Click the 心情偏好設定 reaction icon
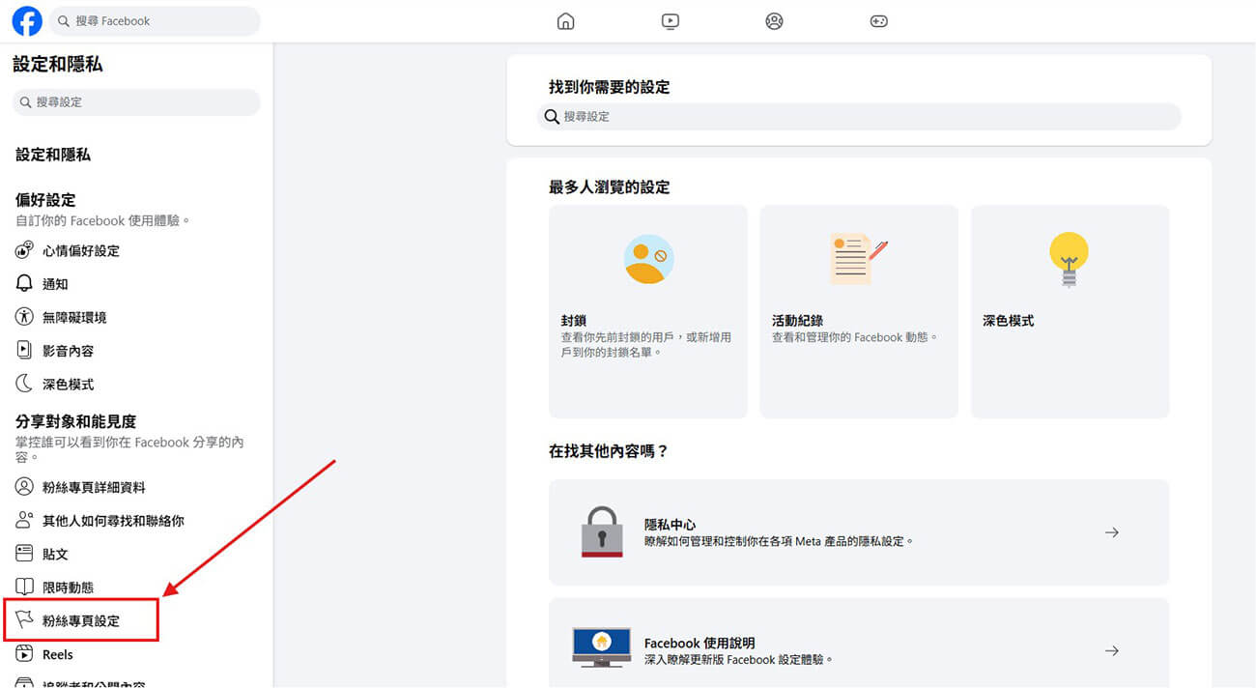1256x688 pixels. click(x=25, y=250)
